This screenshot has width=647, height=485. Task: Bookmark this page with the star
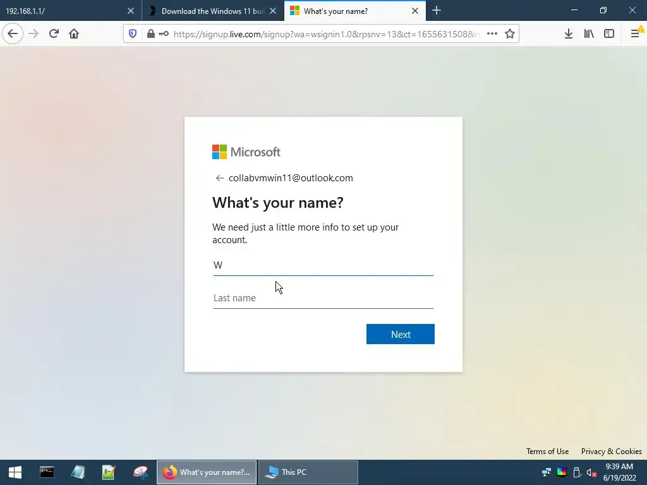pos(510,34)
